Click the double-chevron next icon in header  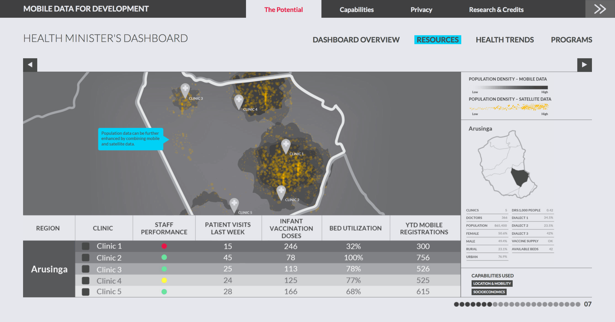pyautogui.click(x=600, y=9)
